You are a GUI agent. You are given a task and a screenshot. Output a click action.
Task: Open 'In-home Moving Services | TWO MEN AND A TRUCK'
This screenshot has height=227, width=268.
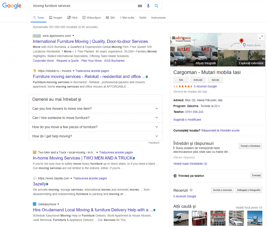click(x=83, y=158)
